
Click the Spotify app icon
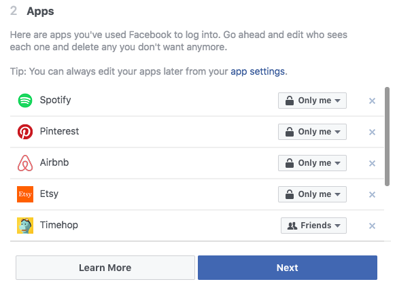click(25, 101)
